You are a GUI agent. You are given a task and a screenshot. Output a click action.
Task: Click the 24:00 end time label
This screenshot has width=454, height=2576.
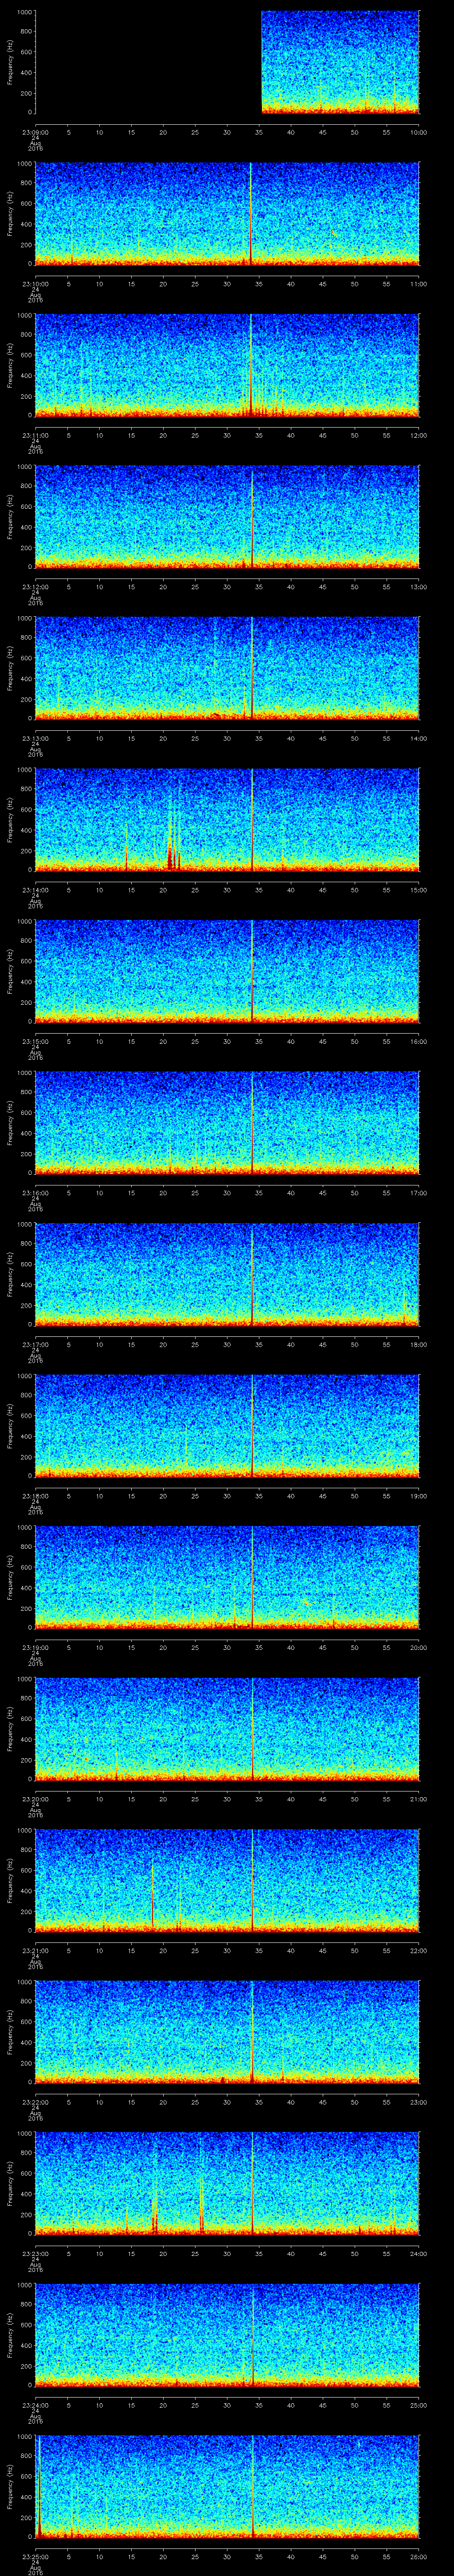click(x=418, y=2253)
